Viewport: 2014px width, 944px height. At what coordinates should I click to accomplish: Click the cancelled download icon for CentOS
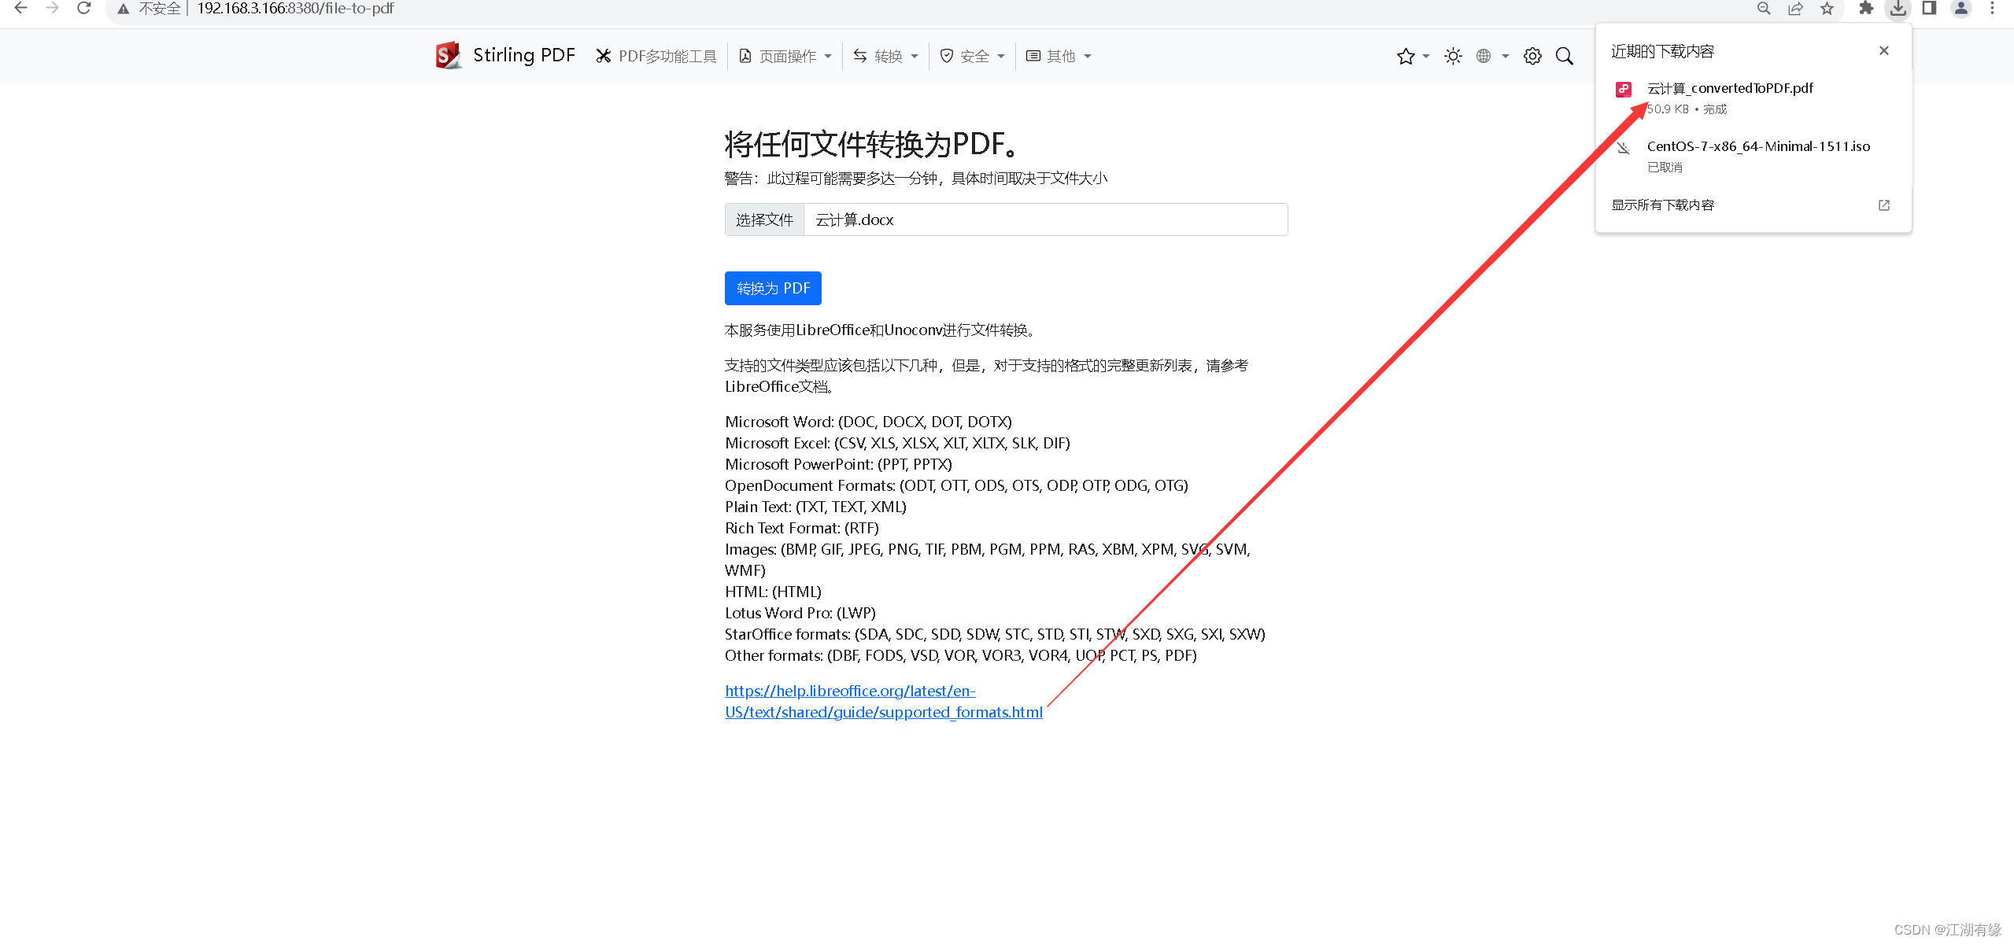1623,147
